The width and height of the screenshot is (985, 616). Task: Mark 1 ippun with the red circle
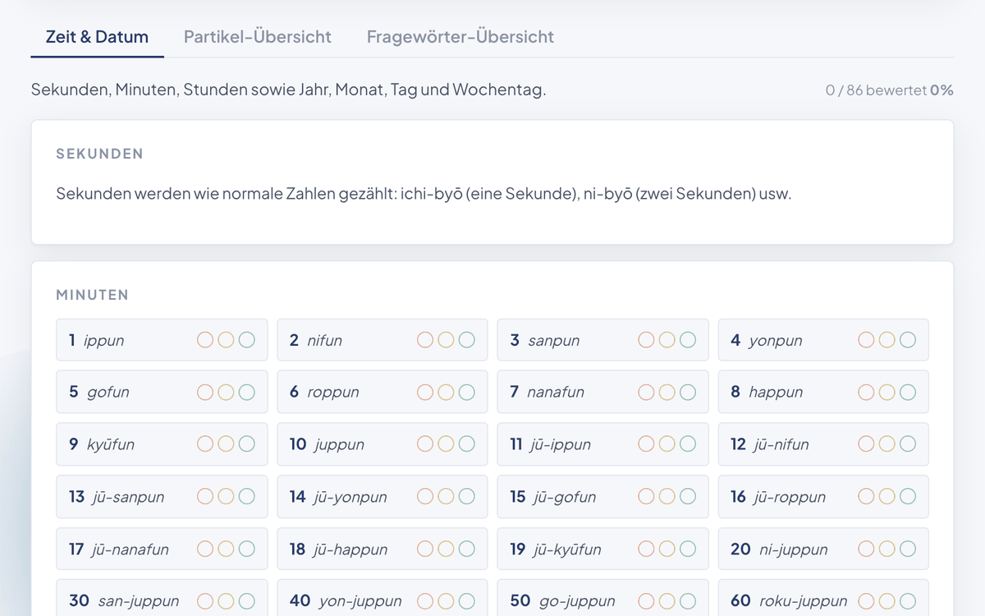coord(205,340)
